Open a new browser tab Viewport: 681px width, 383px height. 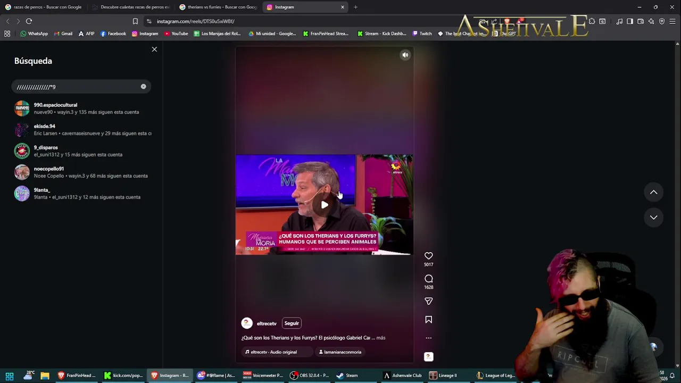(x=355, y=7)
